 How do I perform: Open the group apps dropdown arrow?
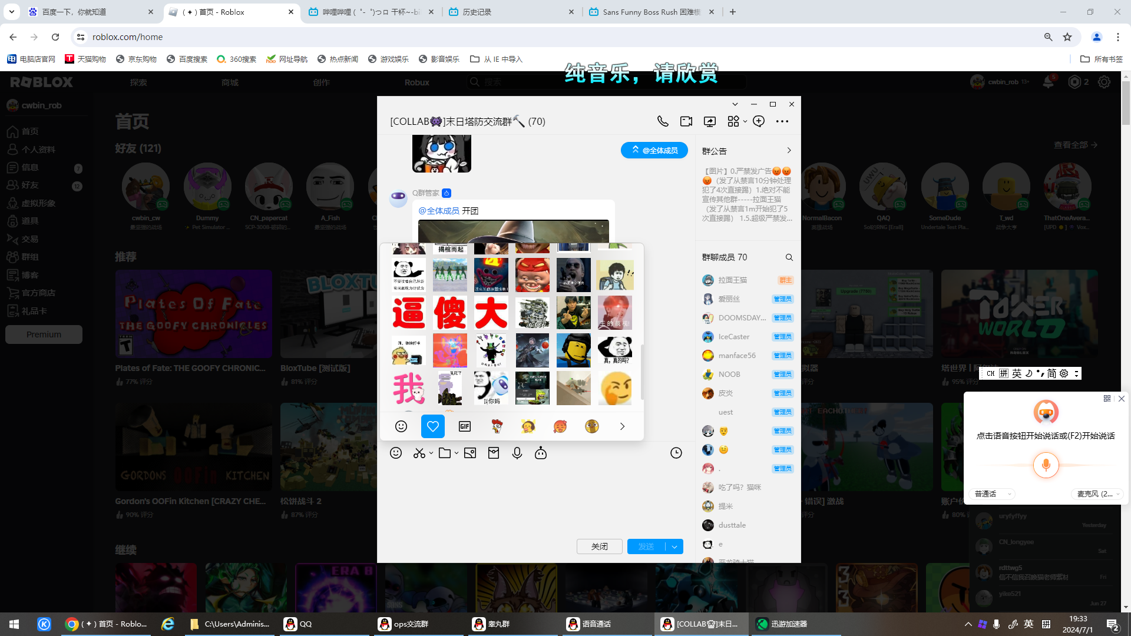tap(745, 121)
